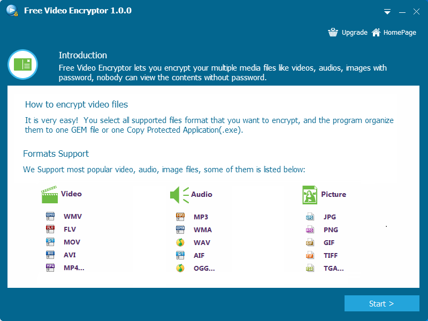Open the title bar dropdown arrow
Screen dimensions: 428x321
(x=387, y=11)
